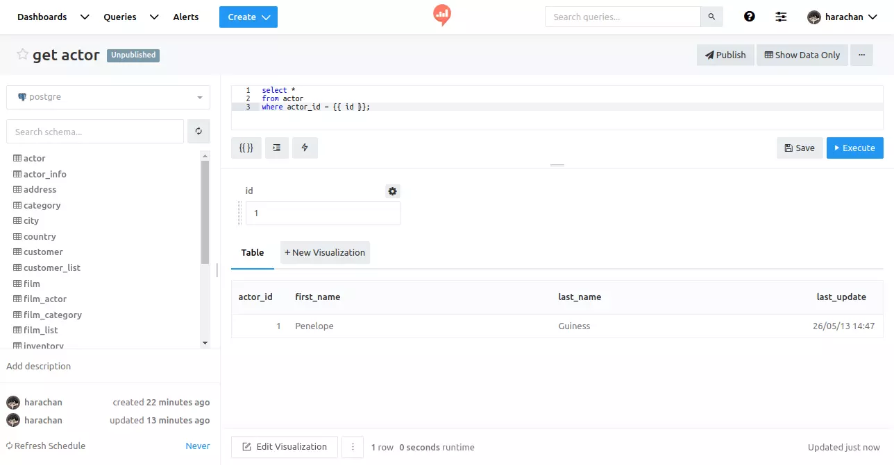This screenshot has width=894, height=465.
Task: Select the actor table in the schema list
Action: tap(33, 158)
